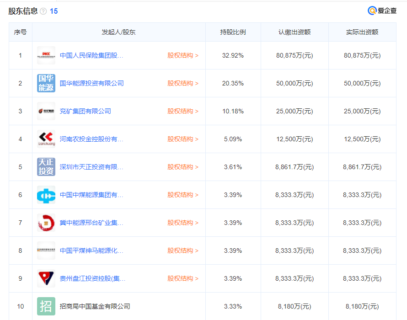Select 认缴出资额 80,875万(元) cell

[295, 55]
